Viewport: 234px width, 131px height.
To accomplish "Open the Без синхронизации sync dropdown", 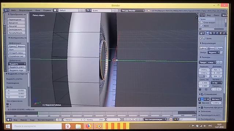I will [x=155, y=119].
